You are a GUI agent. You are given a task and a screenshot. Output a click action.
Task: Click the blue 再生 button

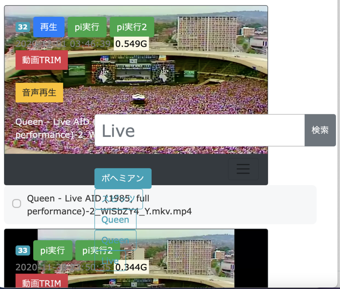click(x=49, y=27)
